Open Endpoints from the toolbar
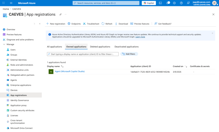219x132 pixels. pyautogui.click(x=74, y=24)
